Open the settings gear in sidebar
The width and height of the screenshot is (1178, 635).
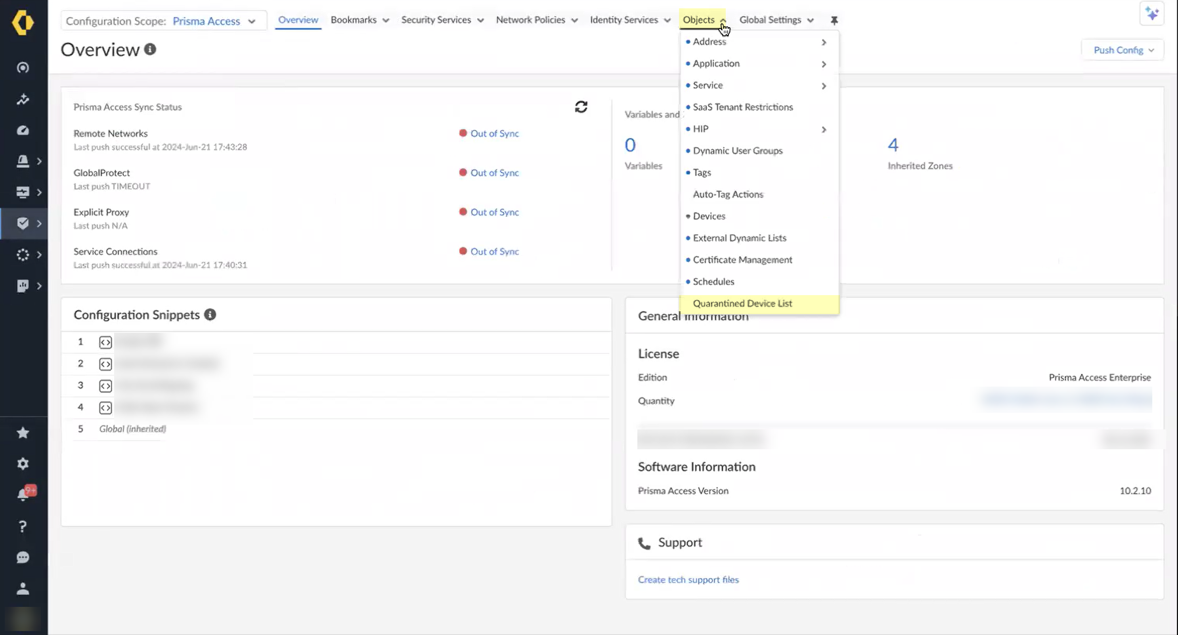point(23,463)
